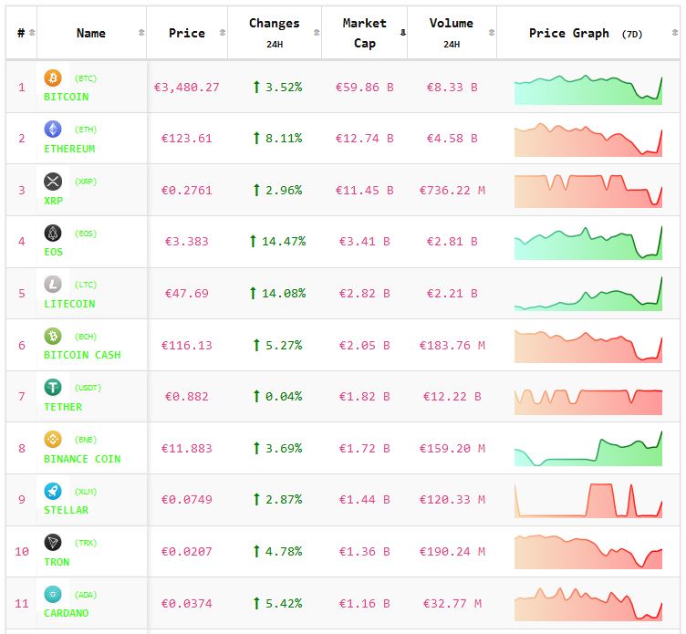Click the Tron logo icon
Image resolution: width=686 pixels, height=634 pixels.
click(53, 543)
